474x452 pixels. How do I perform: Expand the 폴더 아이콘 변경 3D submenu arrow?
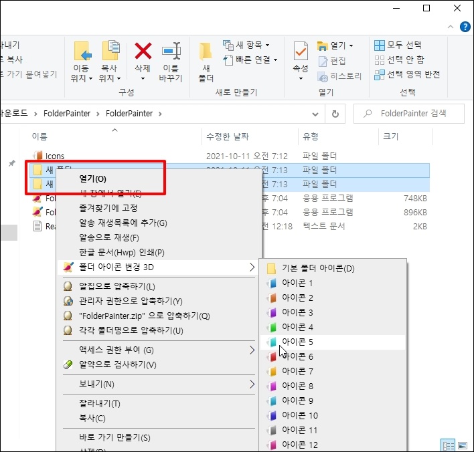(x=252, y=267)
